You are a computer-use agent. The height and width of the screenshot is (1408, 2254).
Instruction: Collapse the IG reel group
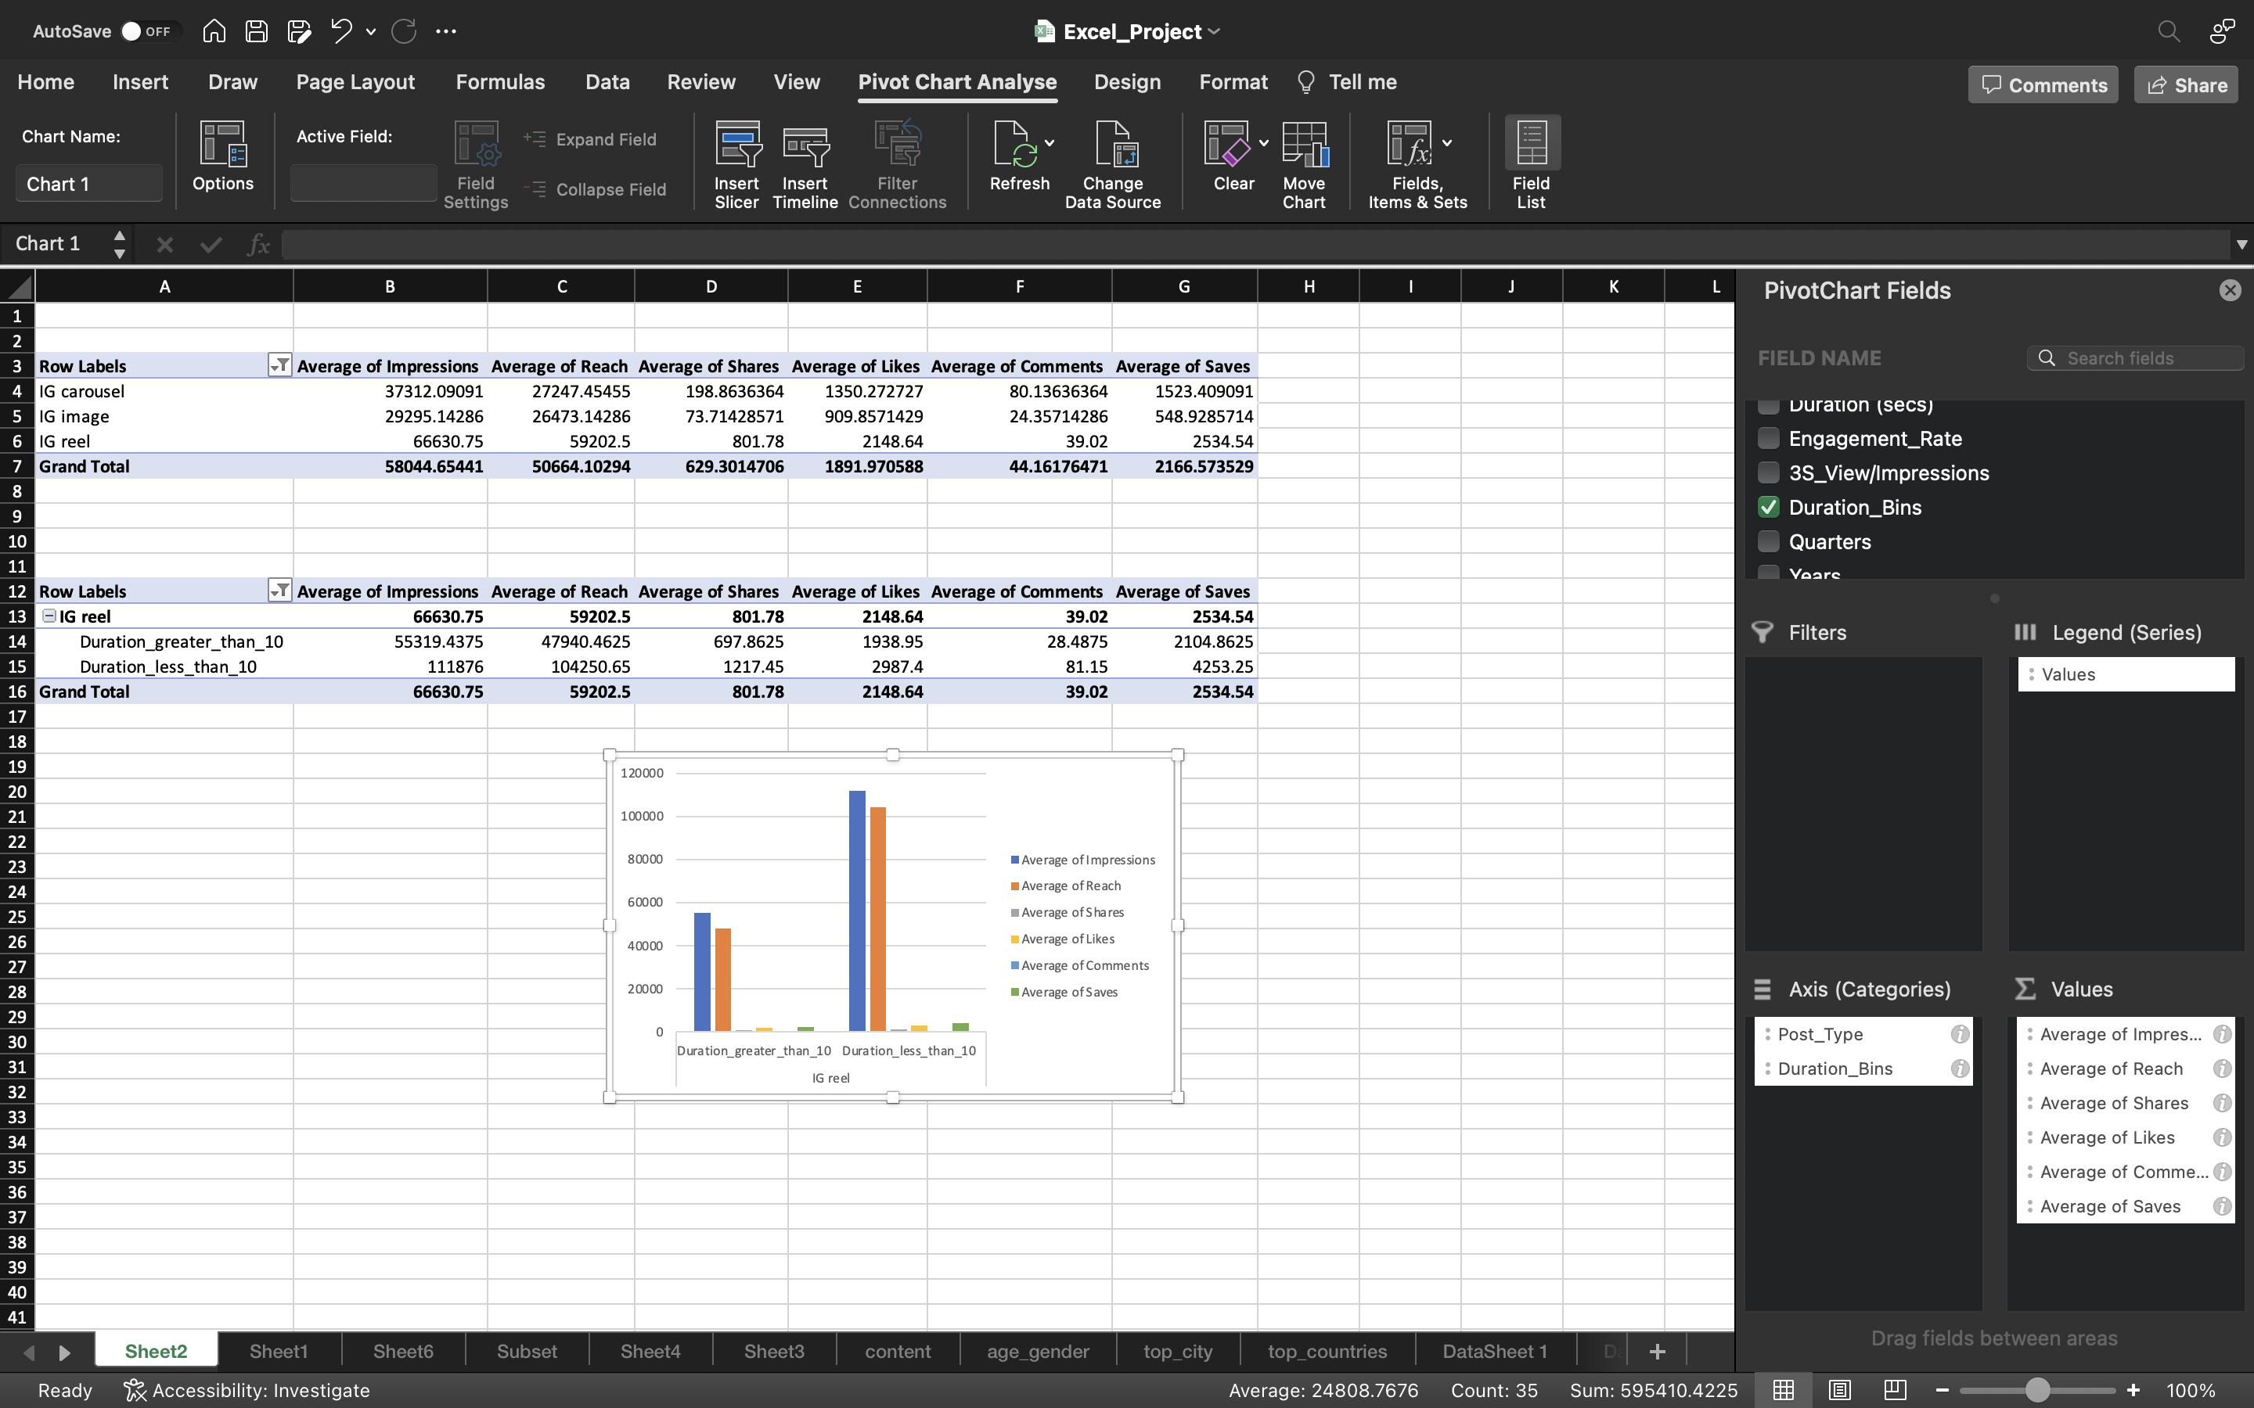pyautogui.click(x=49, y=616)
